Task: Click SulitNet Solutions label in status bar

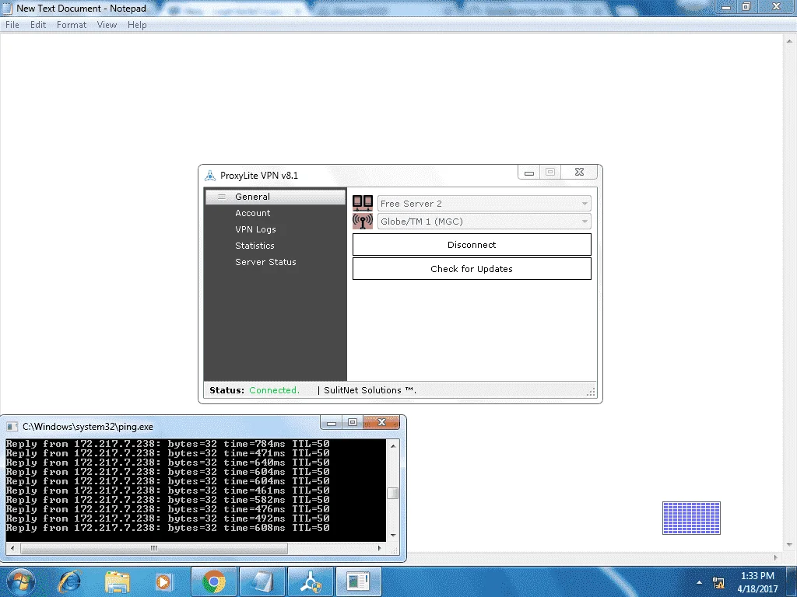Action: pos(370,390)
